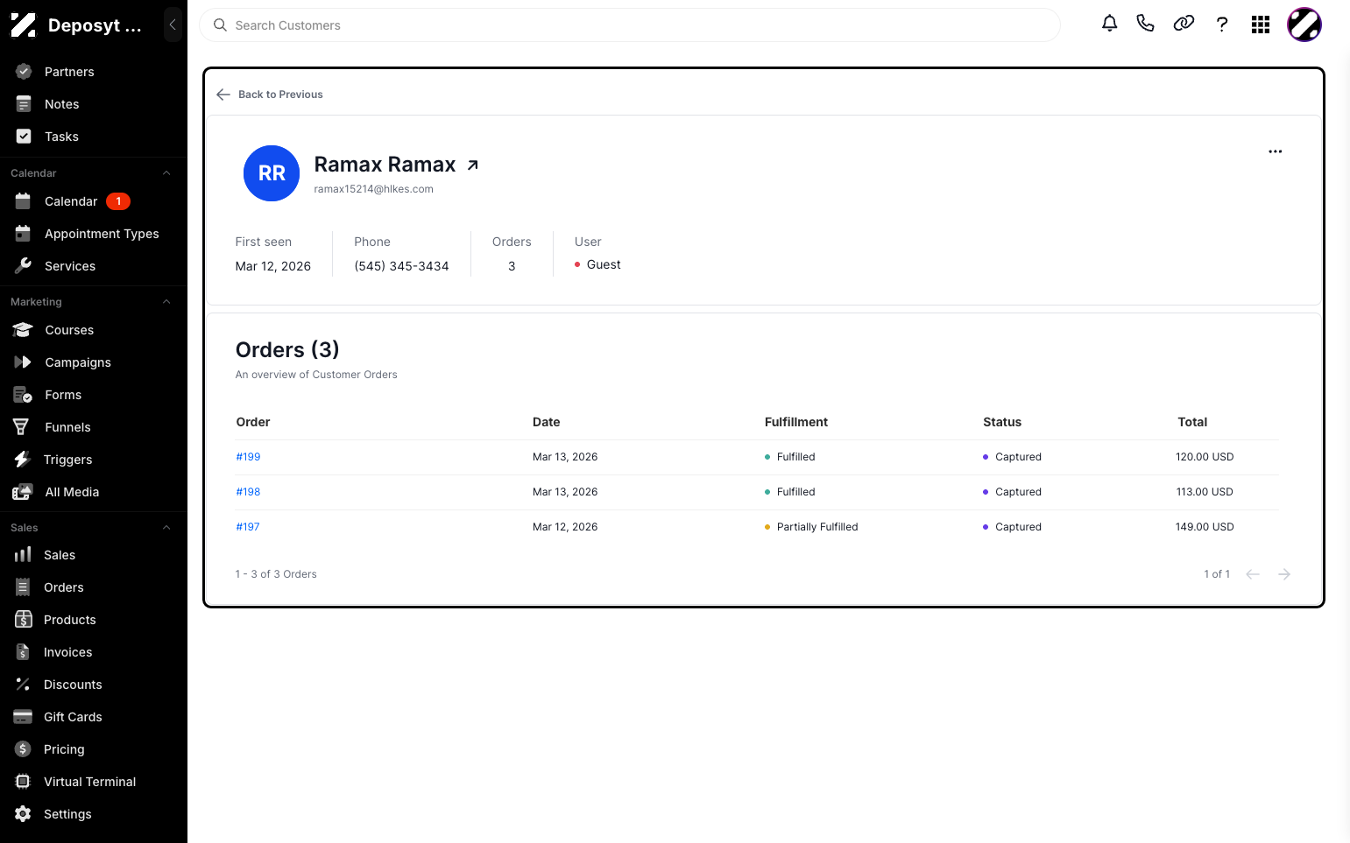This screenshot has width=1350, height=843.
Task: Open Ramax Ramax external link arrow
Action: pyautogui.click(x=473, y=165)
